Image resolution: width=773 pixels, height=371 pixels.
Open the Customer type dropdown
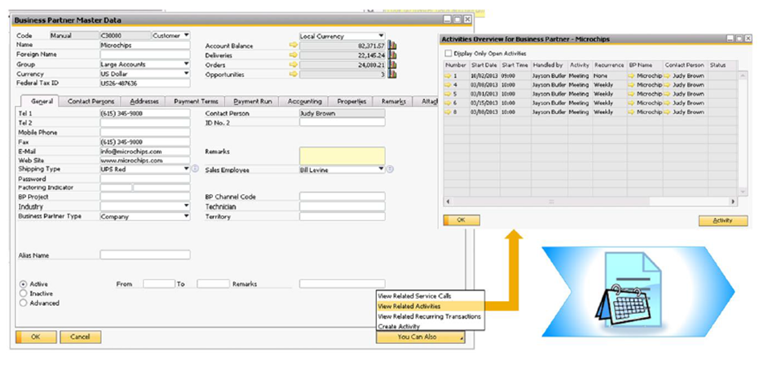186,35
